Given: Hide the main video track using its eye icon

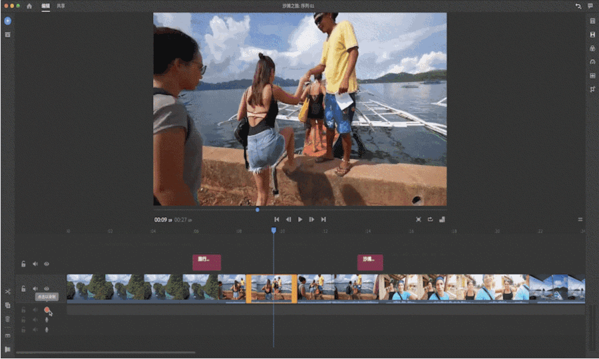Looking at the screenshot, I should (x=47, y=289).
